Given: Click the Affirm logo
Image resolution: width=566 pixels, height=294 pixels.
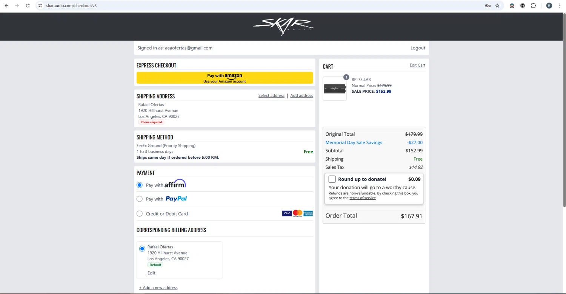Looking at the screenshot, I should (x=175, y=184).
